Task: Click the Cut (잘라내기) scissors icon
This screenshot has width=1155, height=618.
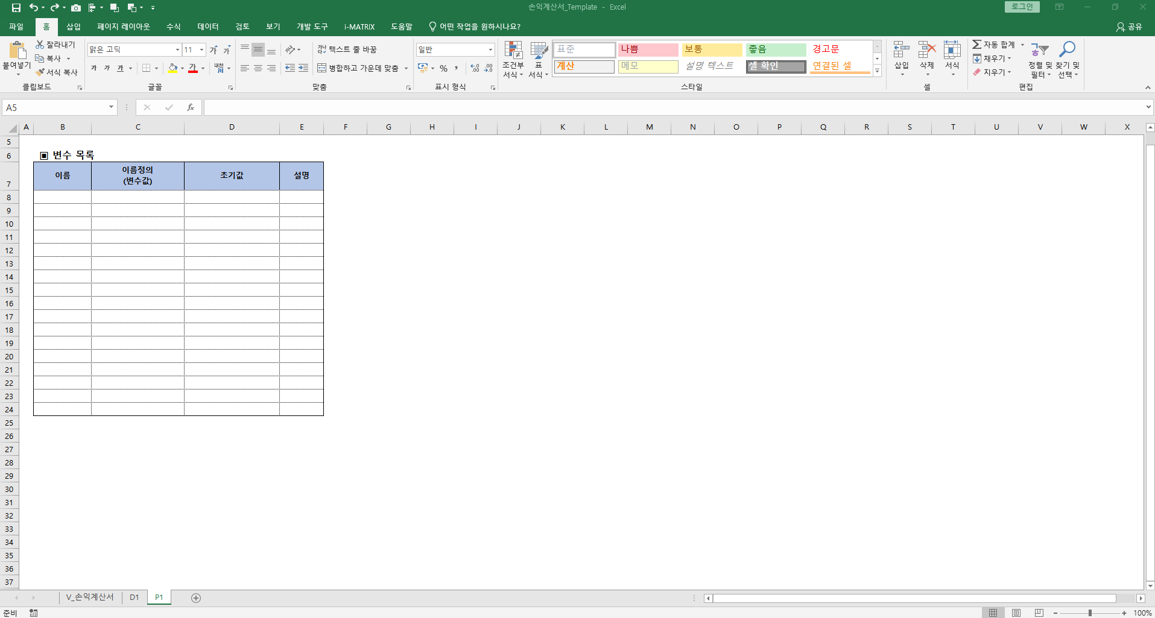Action: pos(40,45)
